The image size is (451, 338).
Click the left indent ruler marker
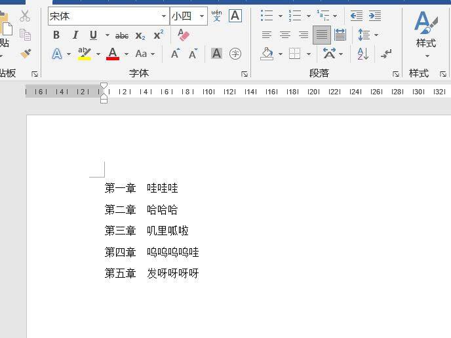[104, 100]
